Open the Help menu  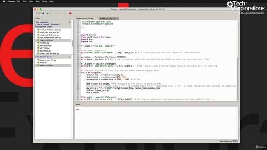51,2
